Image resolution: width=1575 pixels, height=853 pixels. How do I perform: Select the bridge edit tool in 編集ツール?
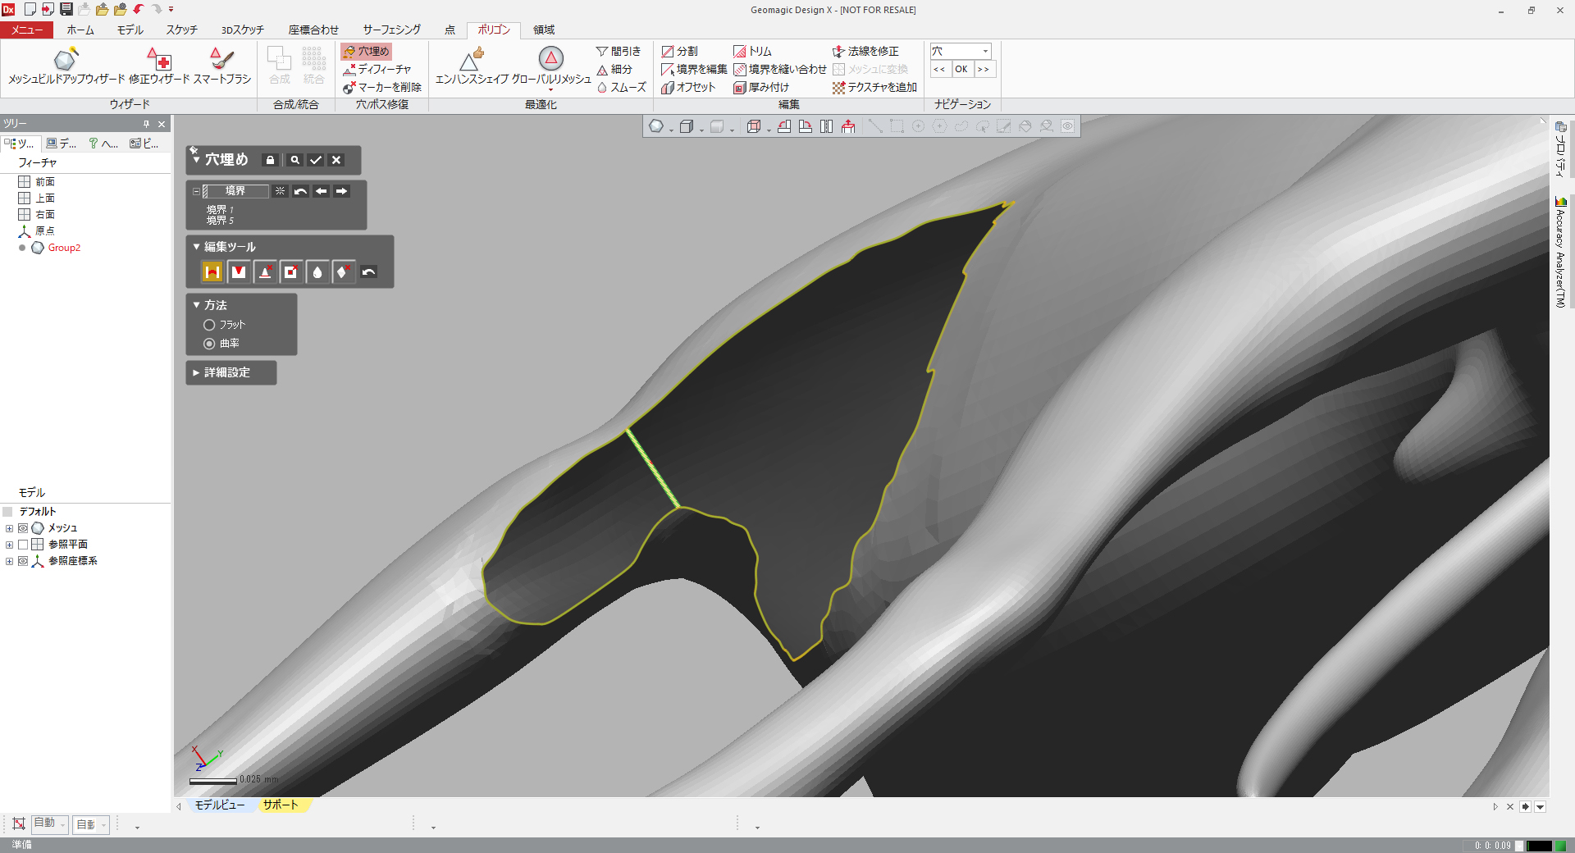(212, 272)
